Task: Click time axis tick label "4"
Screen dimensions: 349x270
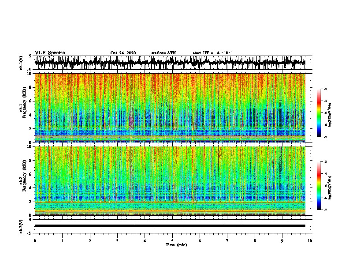Action: point(145,241)
